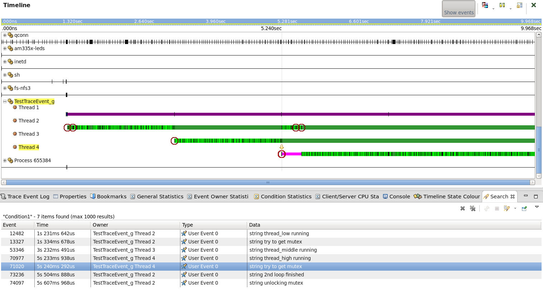Toggle pin the Search view
Viewport: 543px width, 295px height.
524,208
